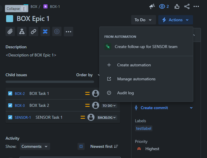The height and width of the screenshot is (158, 207).
Task: Click the link issue chain icon
Action: click(34, 31)
